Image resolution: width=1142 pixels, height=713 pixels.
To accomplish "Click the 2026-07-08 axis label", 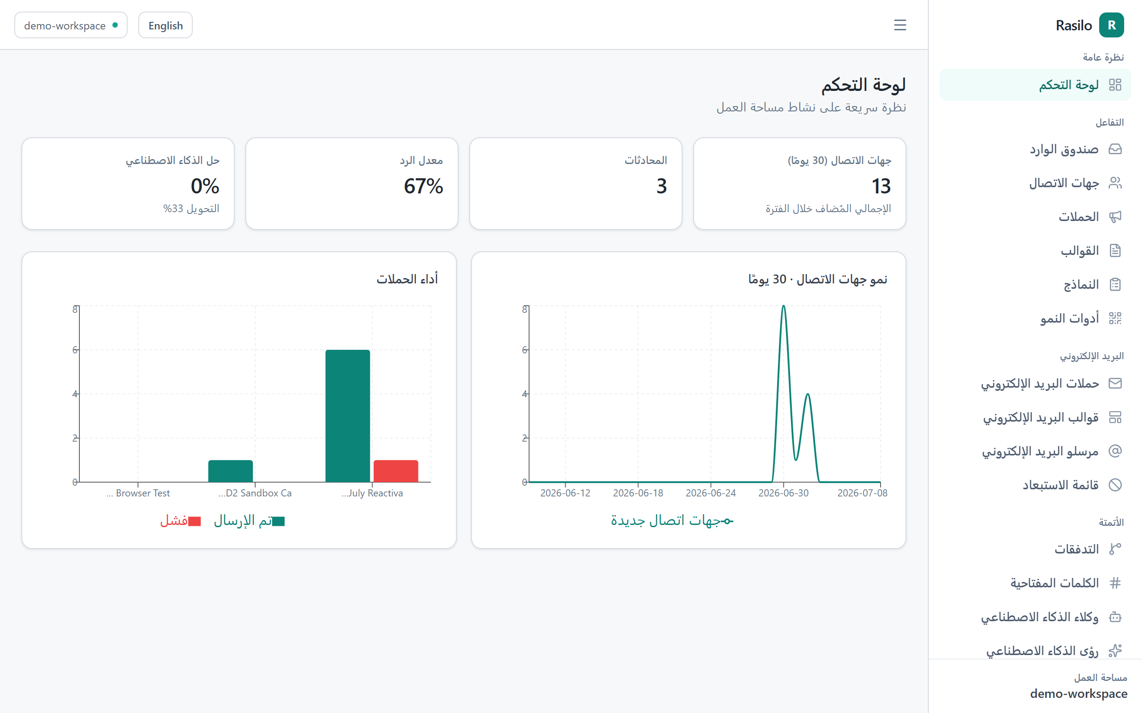I will click(862, 493).
